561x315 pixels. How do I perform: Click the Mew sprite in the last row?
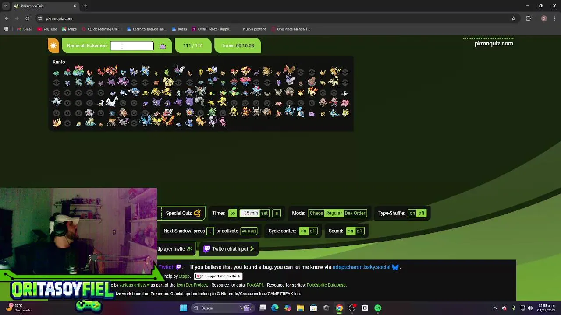coord(222,122)
